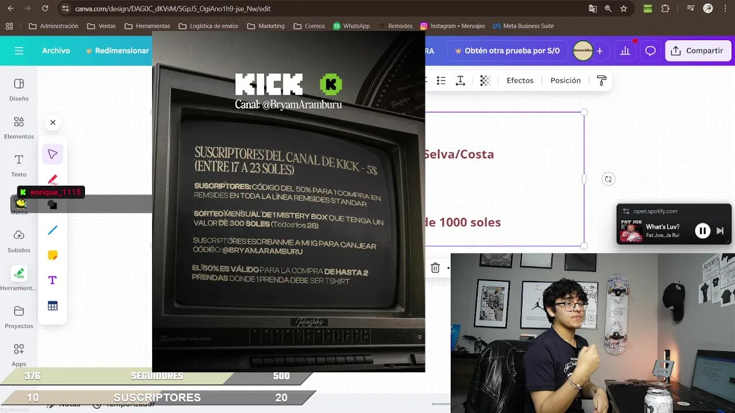Image resolution: width=735 pixels, height=413 pixels.
Task: Open the Herramientas bookmarks folder
Action: pos(147,26)
